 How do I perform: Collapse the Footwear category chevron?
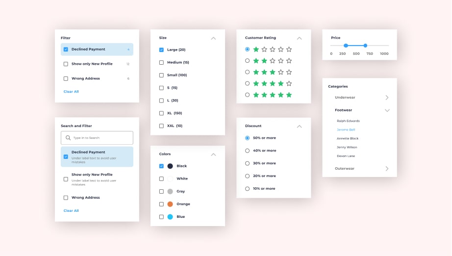click(387, 110)
